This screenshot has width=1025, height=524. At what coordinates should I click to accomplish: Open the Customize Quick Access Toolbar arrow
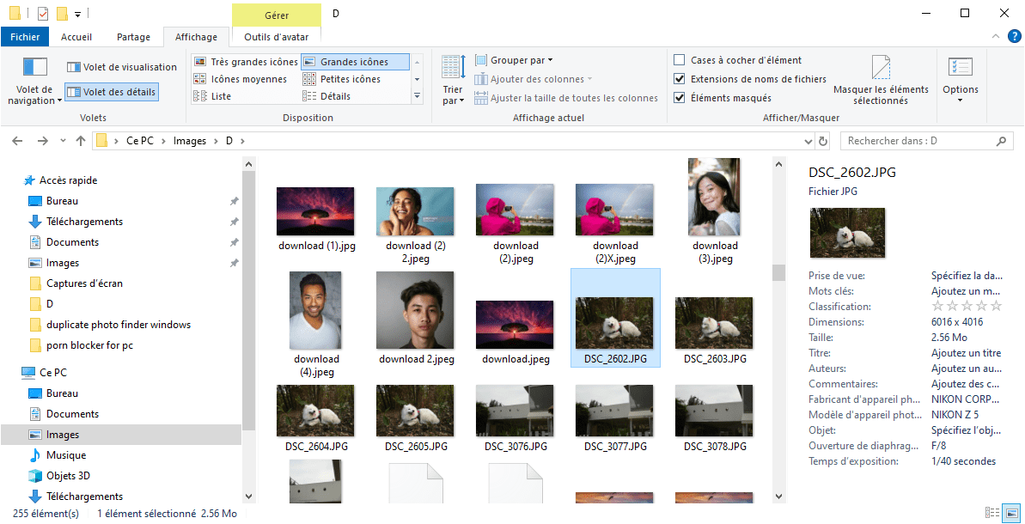pos(77,14)
